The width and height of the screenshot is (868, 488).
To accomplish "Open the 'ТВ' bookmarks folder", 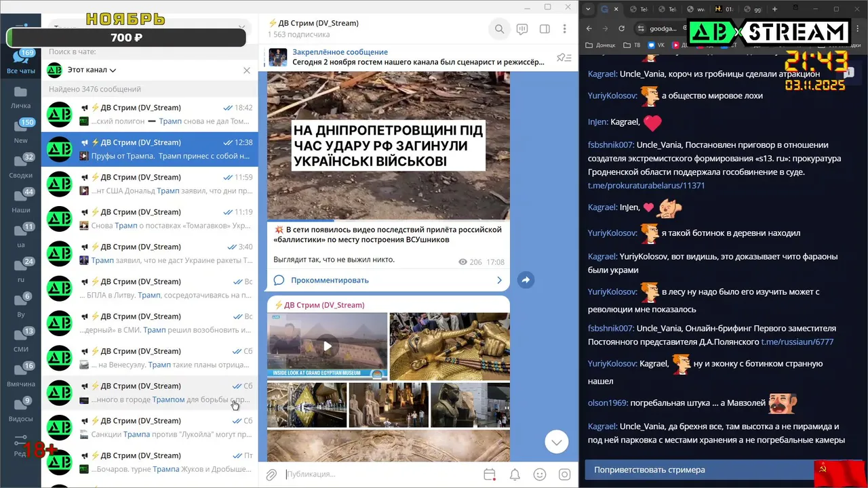I will click(631, 45).
